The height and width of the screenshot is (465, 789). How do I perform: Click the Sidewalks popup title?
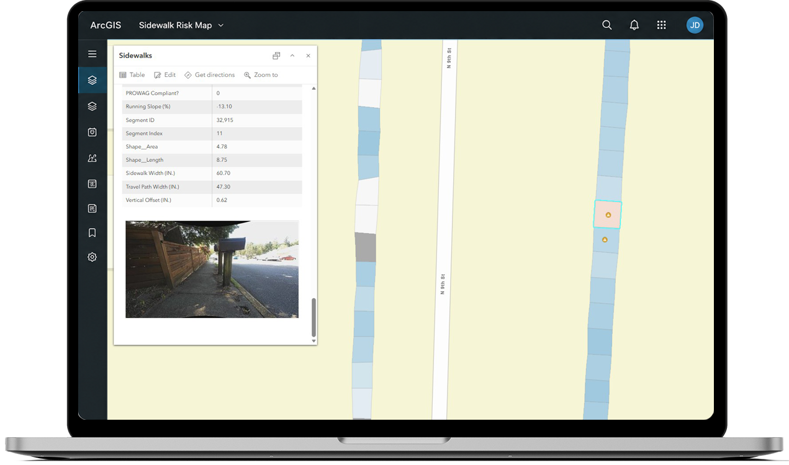pos(135,56)
